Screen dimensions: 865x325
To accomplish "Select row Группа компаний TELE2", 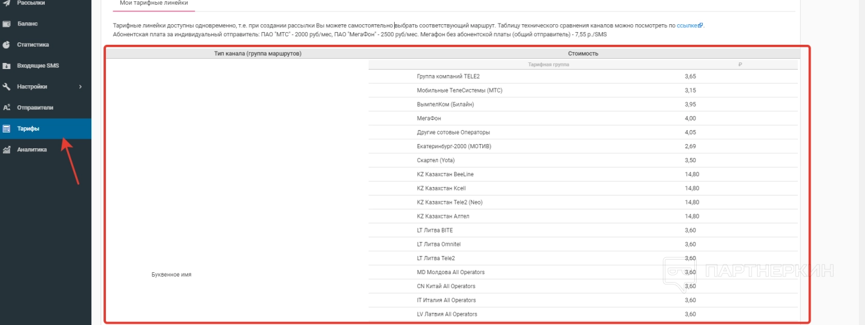I will [x=583, y=76].
